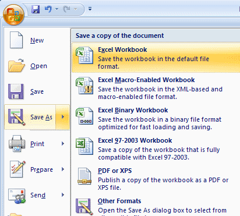Viewport: 240px width, 216px height.
Task: Open the Undo history dropdown arrow
Action: click(57, 9)
